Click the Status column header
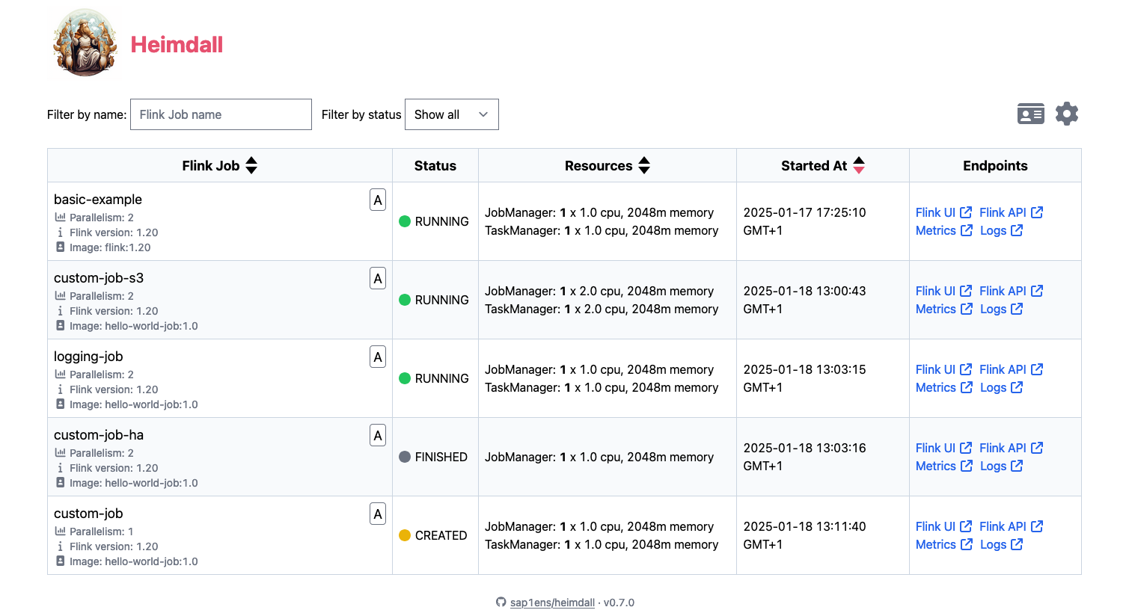The image size is (1129, 616). [x=435, y=165]
